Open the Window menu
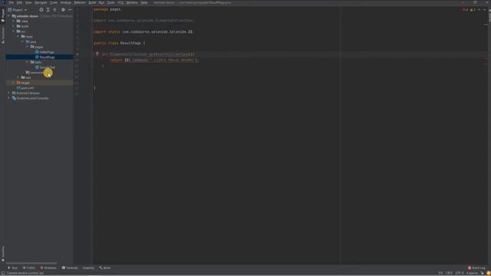Viewport: 491px width, 276px height. click(132, 2)
